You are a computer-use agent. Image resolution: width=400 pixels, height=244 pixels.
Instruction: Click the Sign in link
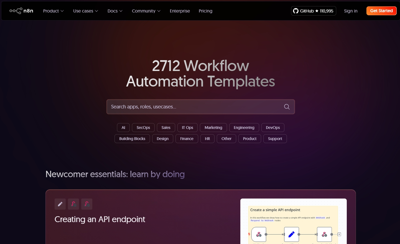pos(351,11)
